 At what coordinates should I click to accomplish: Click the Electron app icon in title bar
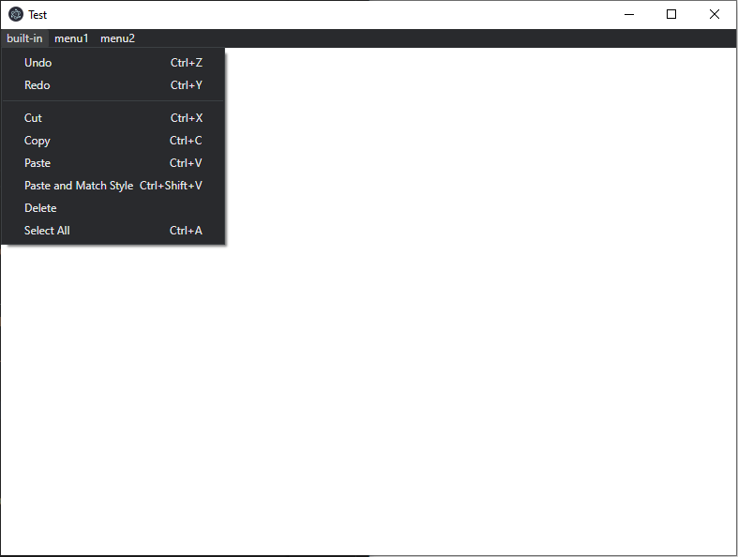pyautogui.click(x=16, y=15)
